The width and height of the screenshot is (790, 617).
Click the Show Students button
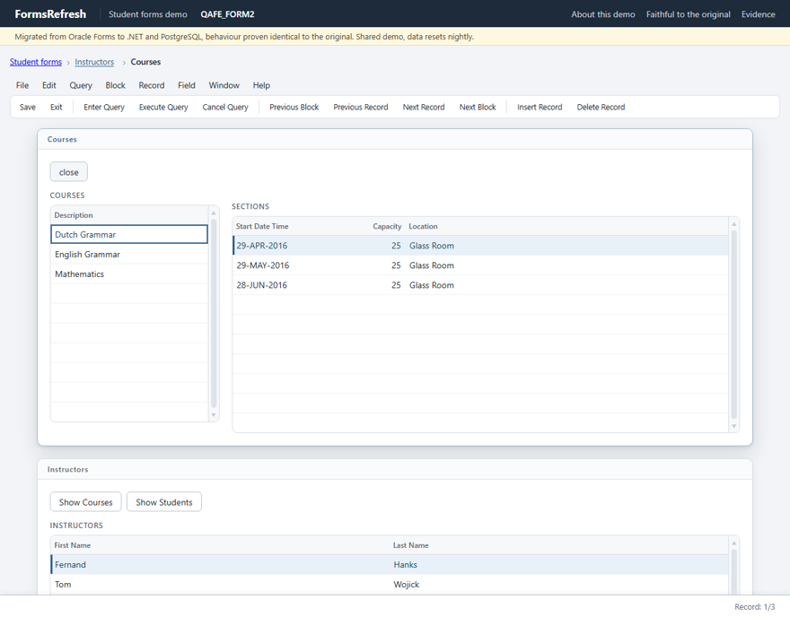[x=164, y=502]
